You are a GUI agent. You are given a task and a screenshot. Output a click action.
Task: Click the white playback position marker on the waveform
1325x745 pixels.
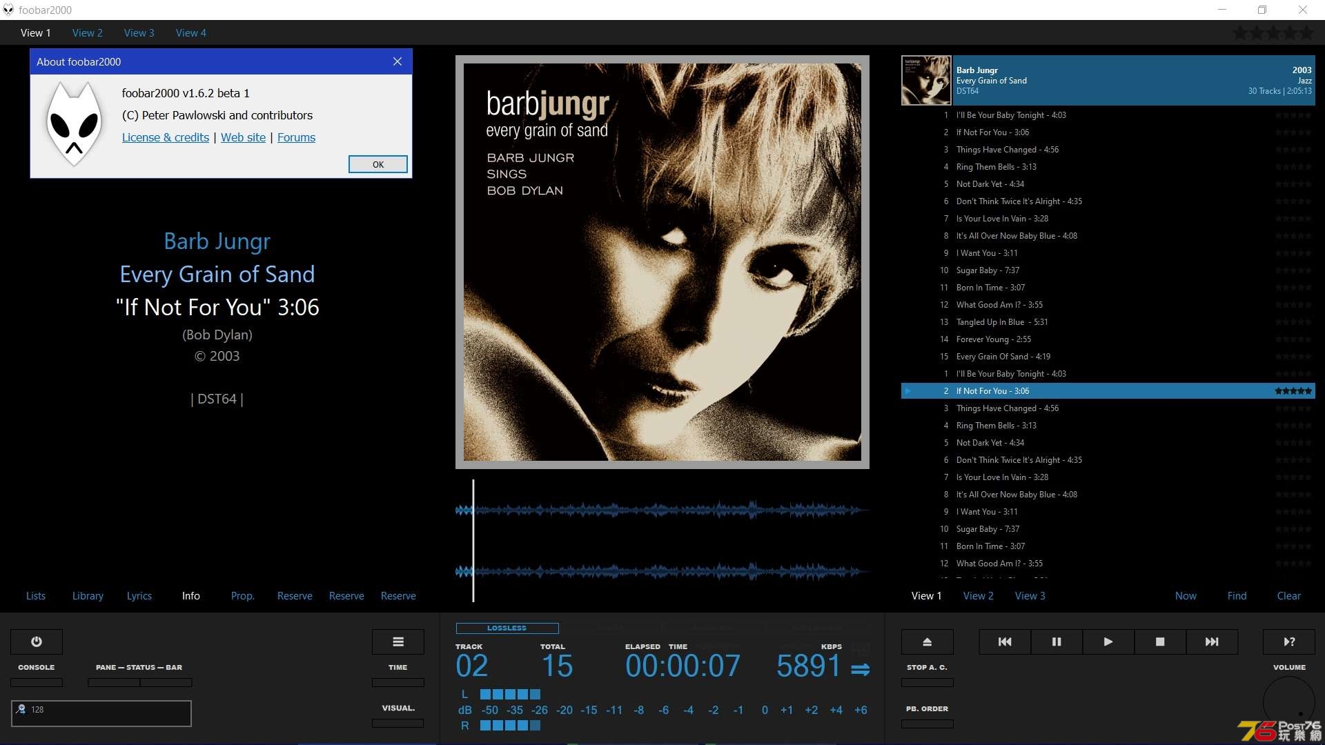[x=473, y=540]
